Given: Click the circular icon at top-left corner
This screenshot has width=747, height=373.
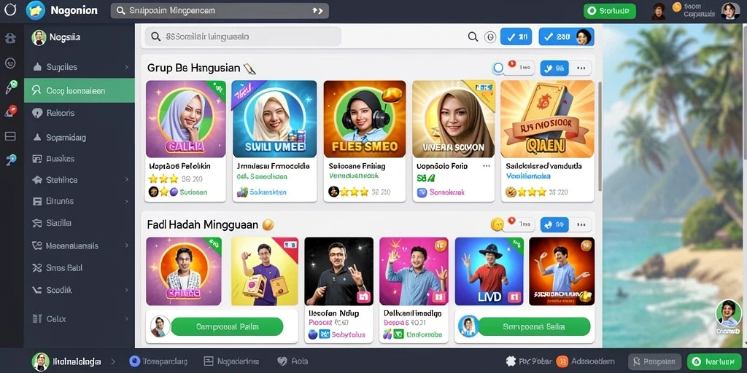Looking at the screenshot, I should point(10,9).
